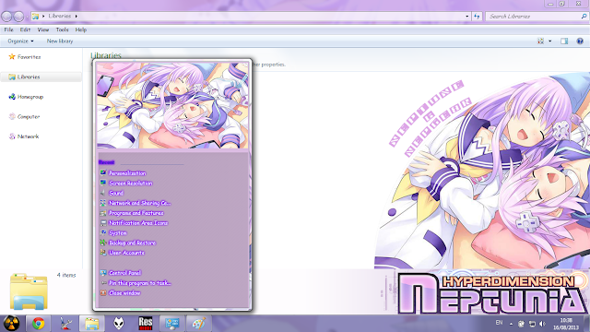
Task: Open the help question mark icon
Action: pyautogui.click(x=580, y=41)
